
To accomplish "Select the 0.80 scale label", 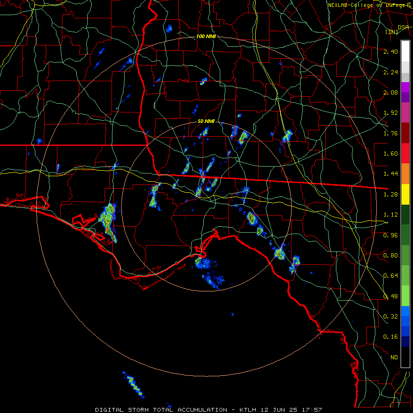I will tap(391, 256).
